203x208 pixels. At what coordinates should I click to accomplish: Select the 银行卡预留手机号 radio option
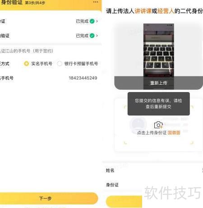[x=60, y=64]
